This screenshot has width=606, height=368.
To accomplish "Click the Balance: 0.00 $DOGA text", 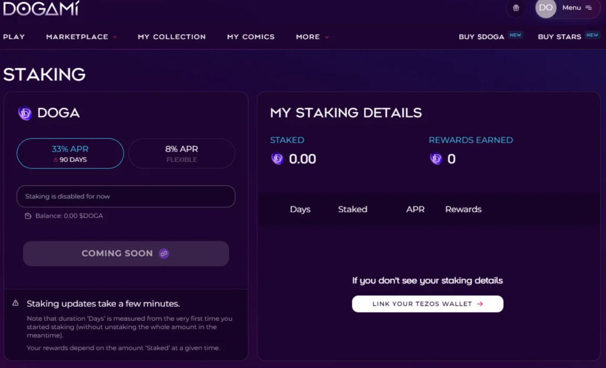I will (69, 216).
